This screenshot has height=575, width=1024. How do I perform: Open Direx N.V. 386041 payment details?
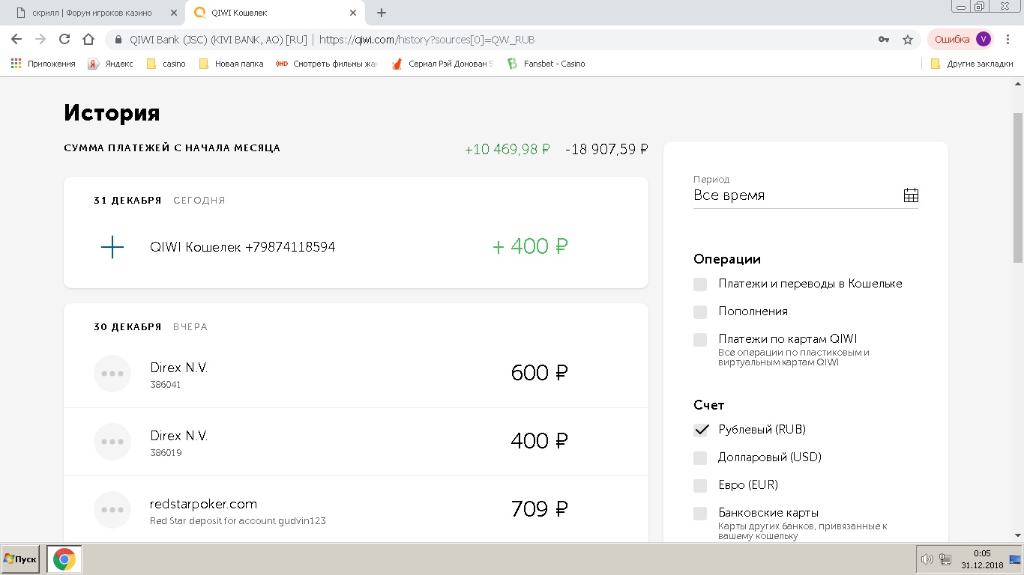coord(356,374)
